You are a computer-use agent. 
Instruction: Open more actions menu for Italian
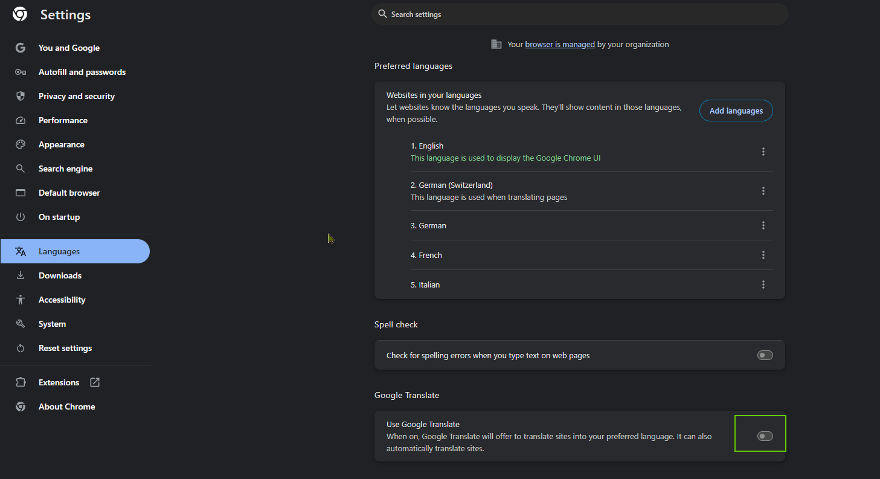point(763,285)
